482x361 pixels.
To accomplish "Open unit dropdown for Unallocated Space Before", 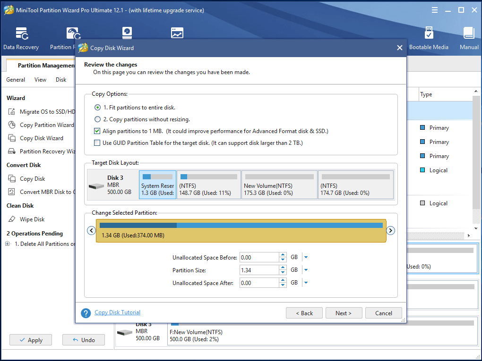I will point(306,257).
